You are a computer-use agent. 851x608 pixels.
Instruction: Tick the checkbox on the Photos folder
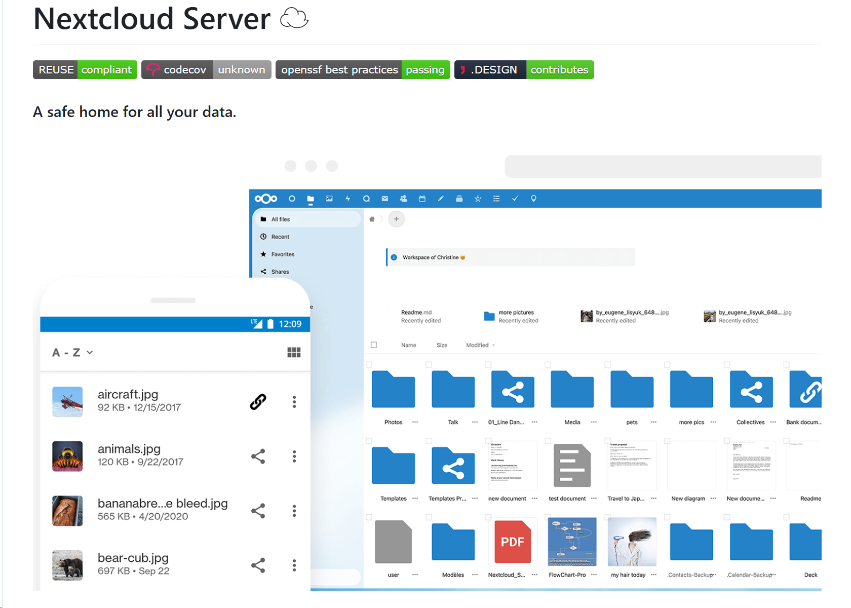point(369,364)
